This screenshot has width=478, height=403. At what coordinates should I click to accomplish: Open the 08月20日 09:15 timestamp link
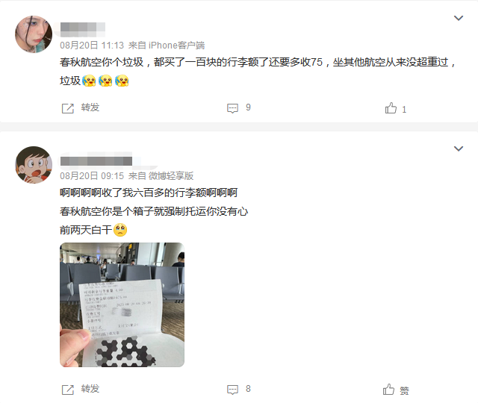(x=92, y=176)
